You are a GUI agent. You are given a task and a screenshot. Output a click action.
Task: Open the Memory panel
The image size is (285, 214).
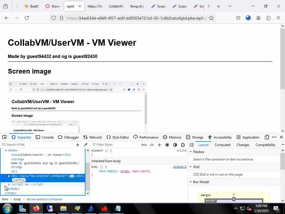tap(172, 137)
